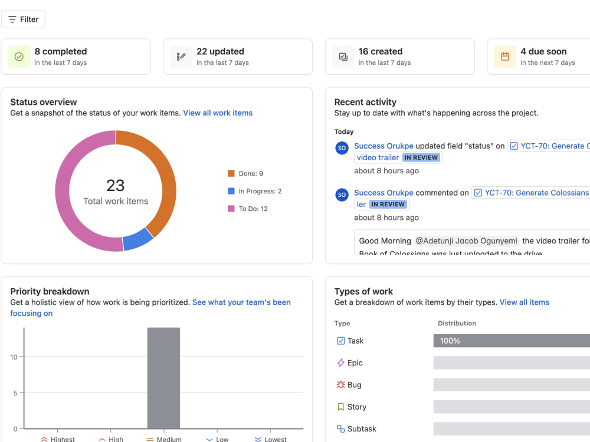Click the To Do pink legend swatch
This screenshot has width=590, height=442.
(x=231, y=209)
